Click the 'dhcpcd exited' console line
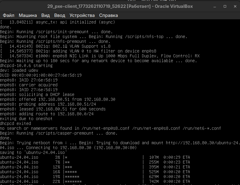The image size is (240, 185). [15, 123]
